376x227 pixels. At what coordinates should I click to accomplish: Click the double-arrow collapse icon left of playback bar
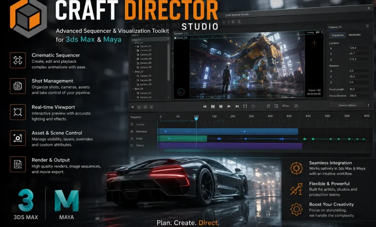tap(133, 107)
